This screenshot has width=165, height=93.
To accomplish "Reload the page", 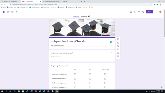I will point(7,4).
